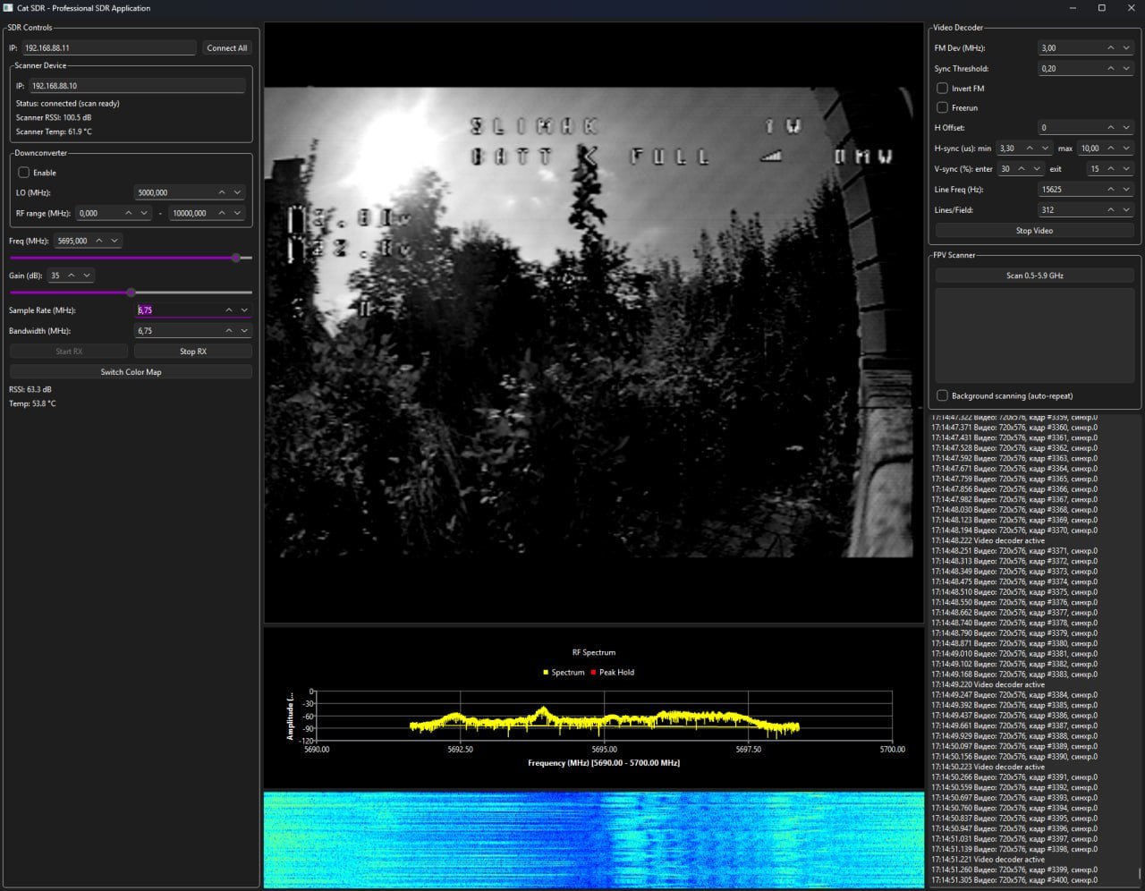This screenshot has height=891, width=1145.
Task: Click the Stop Video button
Action: (x=1034, y=231)
